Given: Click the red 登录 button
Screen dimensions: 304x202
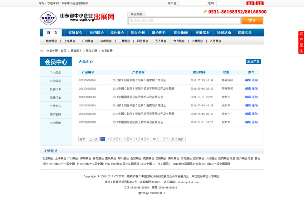Looking at the screenshot, I should (250, 3).
